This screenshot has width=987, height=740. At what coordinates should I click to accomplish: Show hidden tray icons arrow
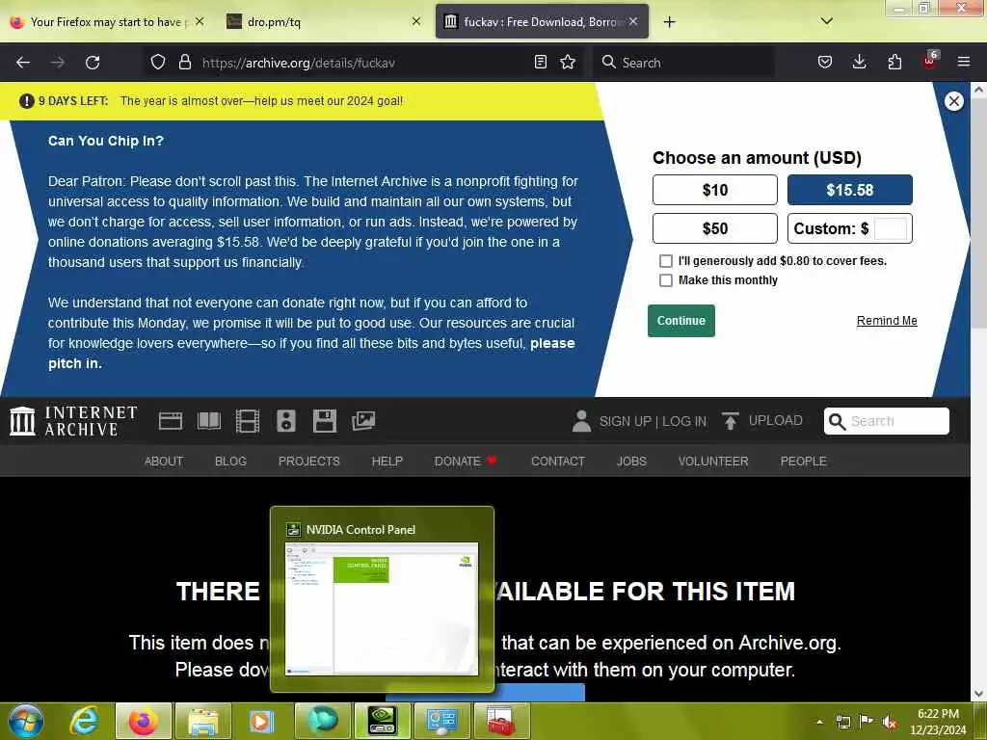click(819, 722)
